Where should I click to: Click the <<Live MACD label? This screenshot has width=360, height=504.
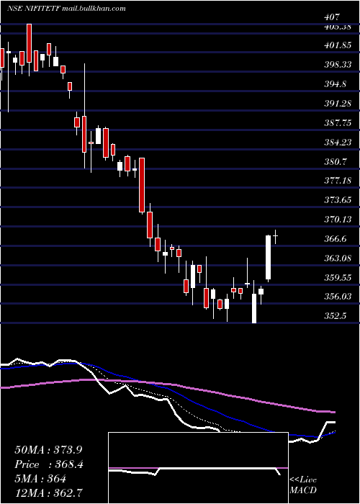click(303, 485)
